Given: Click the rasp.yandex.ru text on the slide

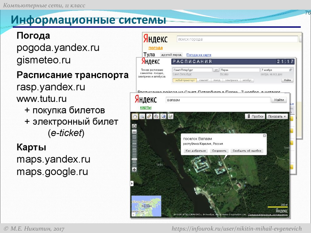Looking at the screenshot, I should (x=51, y=87).
